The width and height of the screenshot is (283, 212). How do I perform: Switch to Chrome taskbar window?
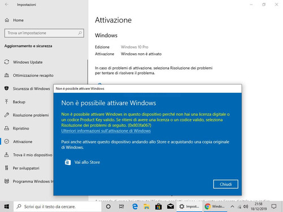coord(215,206)
